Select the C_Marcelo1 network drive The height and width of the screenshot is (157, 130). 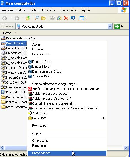click(x=14, y=58)
